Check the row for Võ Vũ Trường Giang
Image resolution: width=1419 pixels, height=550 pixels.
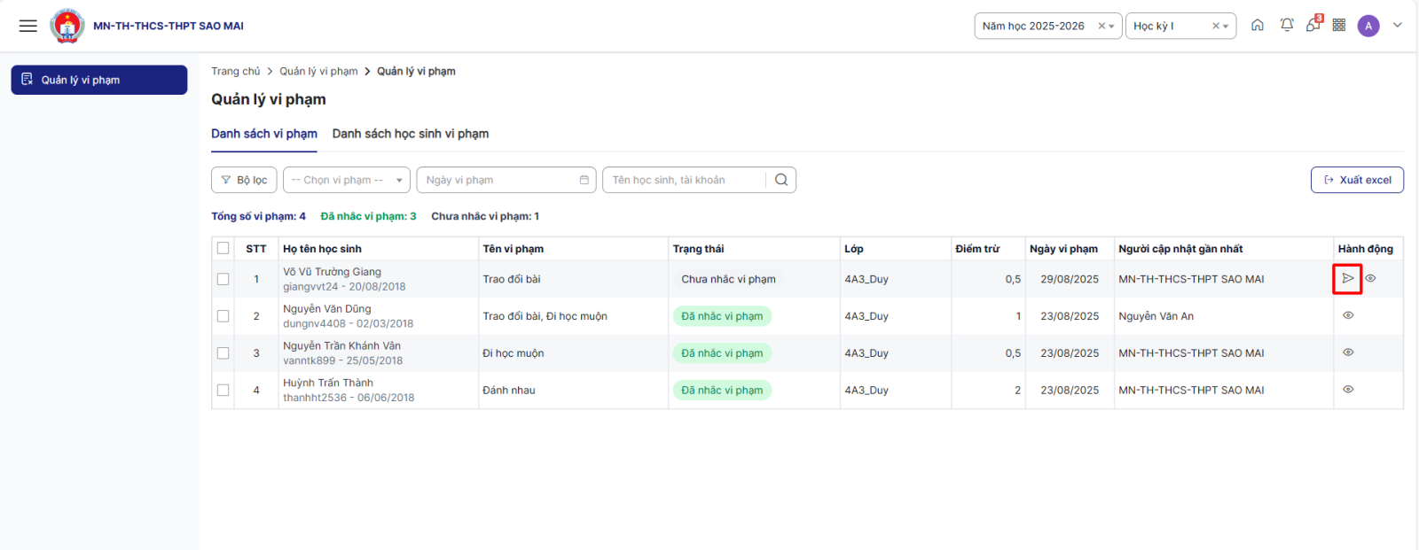(223, 279)
